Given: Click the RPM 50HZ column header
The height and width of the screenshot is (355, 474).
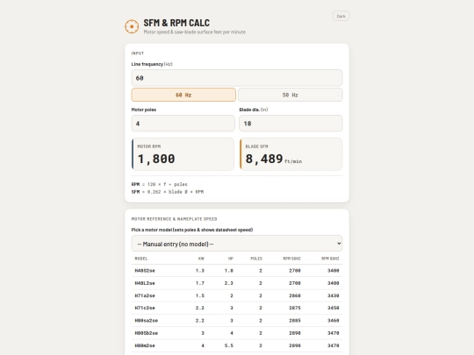Looking at the screenshot, I should point(291,259).
